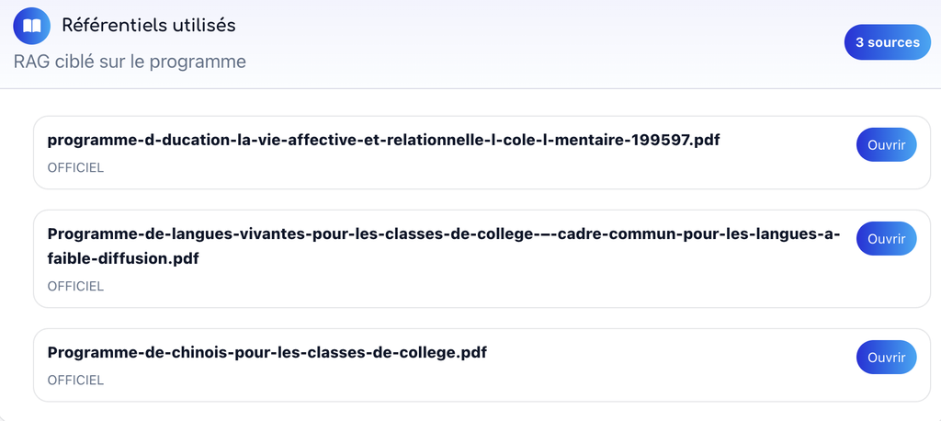Click the Programme-de-langues-vivantes file name first line
Viewport: 941px width, 421px height.
tap(444, 233)
